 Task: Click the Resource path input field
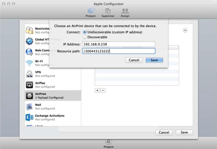pyautogui.click(x=118, y=51)
